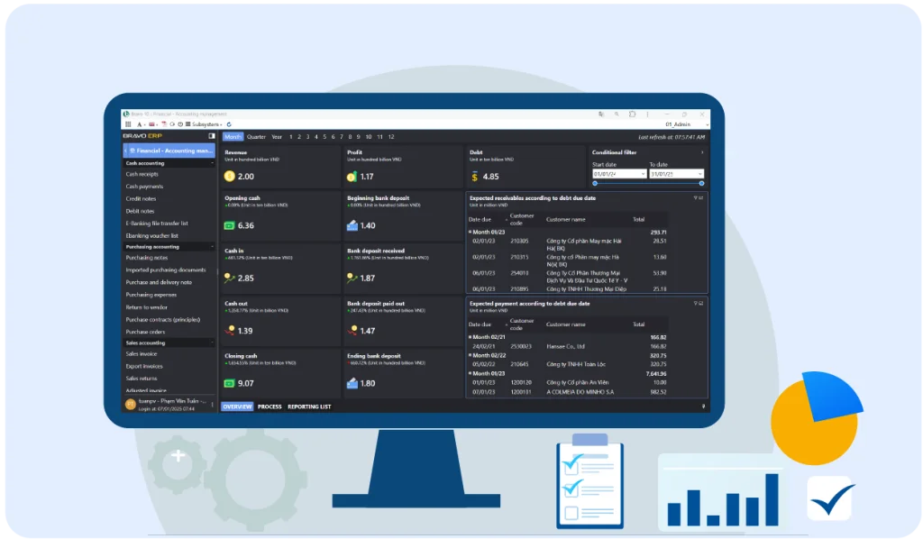The image size is (923, 539).
Task: Click the Revenue coin icon
Action: click(x=230, y=177)
